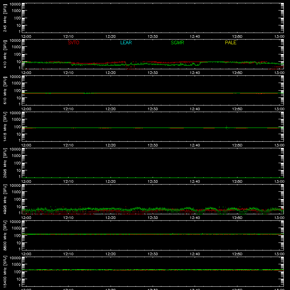Click 12:40 time label under 410 MHz plot
This screenshot has height=290, width=290.
(x=195, y=73)
